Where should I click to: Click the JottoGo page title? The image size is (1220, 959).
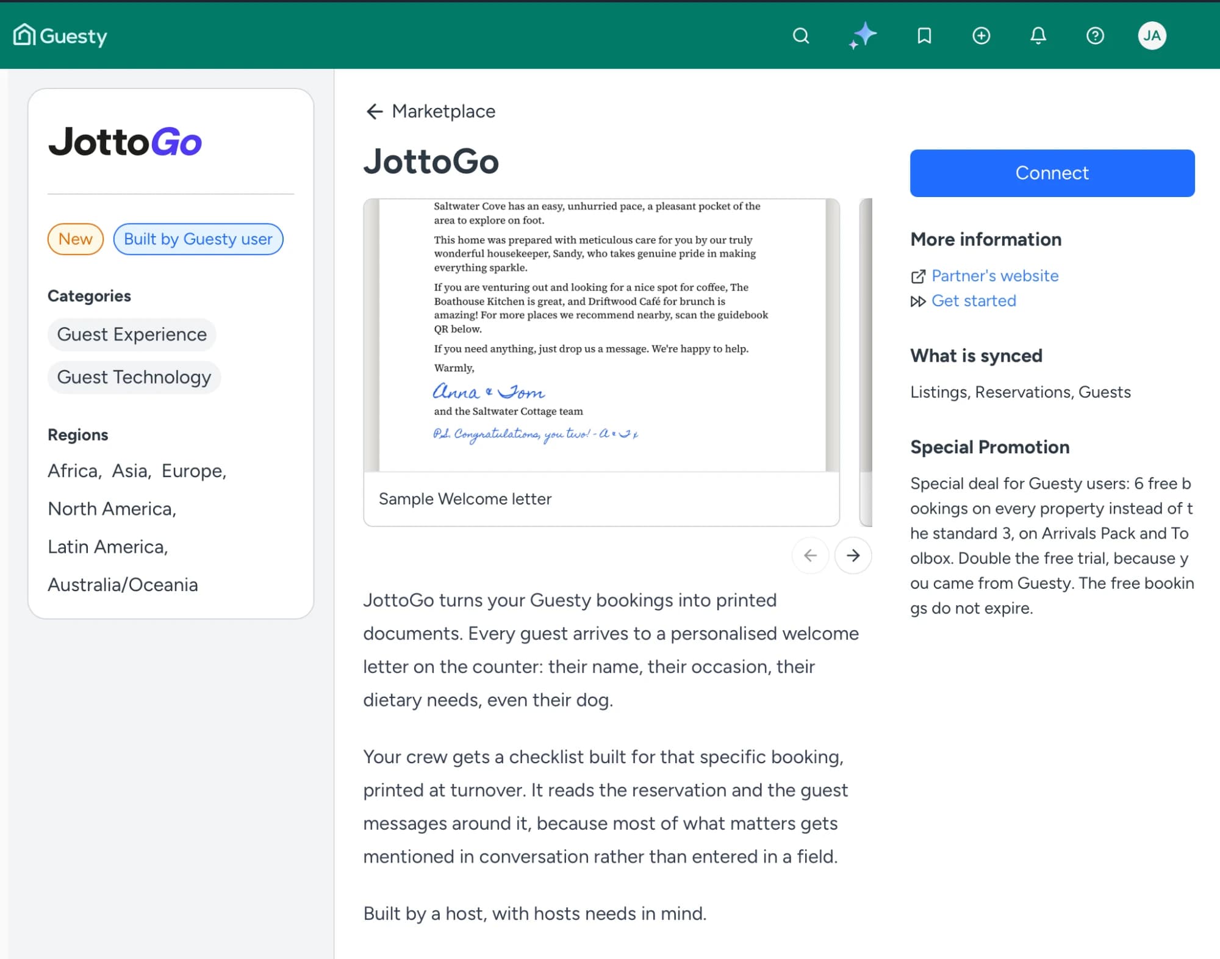pos(431,162)
